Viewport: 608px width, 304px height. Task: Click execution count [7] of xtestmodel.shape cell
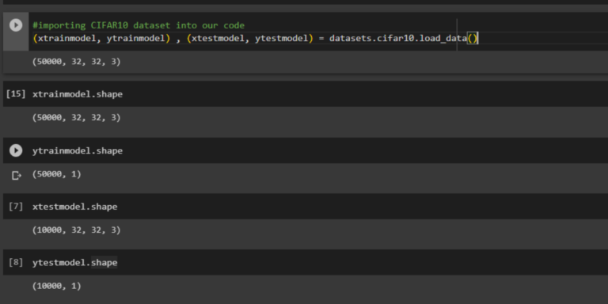[16, 207]
